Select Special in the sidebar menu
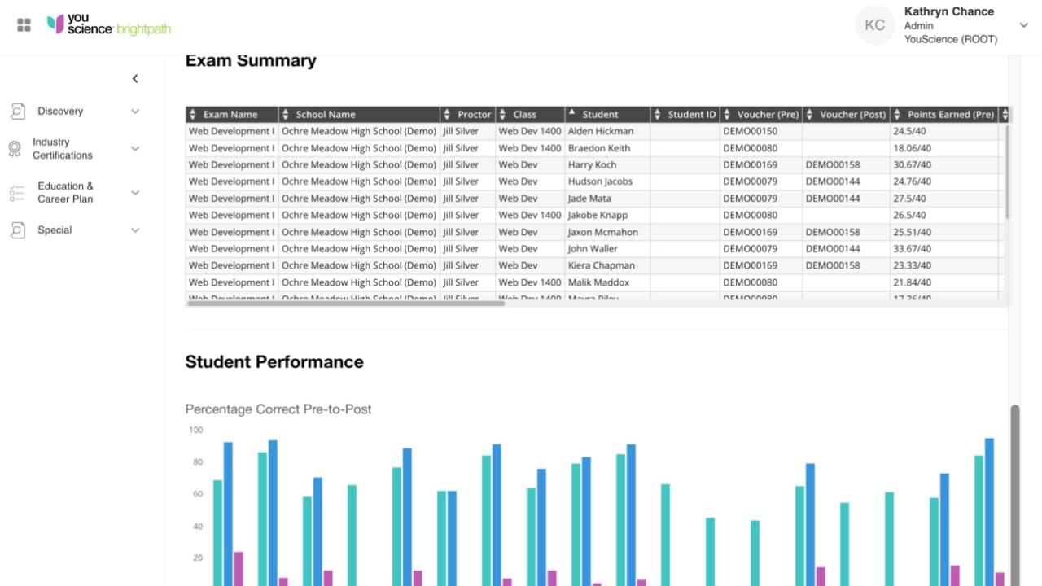 pyautogui.click(x=55, y=230)
